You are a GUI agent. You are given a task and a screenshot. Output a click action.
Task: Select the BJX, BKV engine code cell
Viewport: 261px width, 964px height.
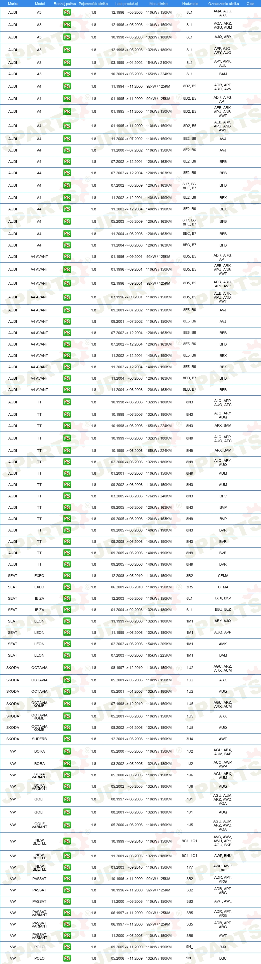click(x=223, y=598)
